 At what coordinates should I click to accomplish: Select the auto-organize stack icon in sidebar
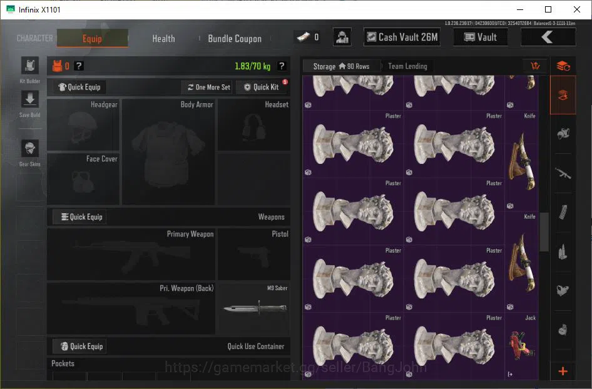click(x=563, y=66)
